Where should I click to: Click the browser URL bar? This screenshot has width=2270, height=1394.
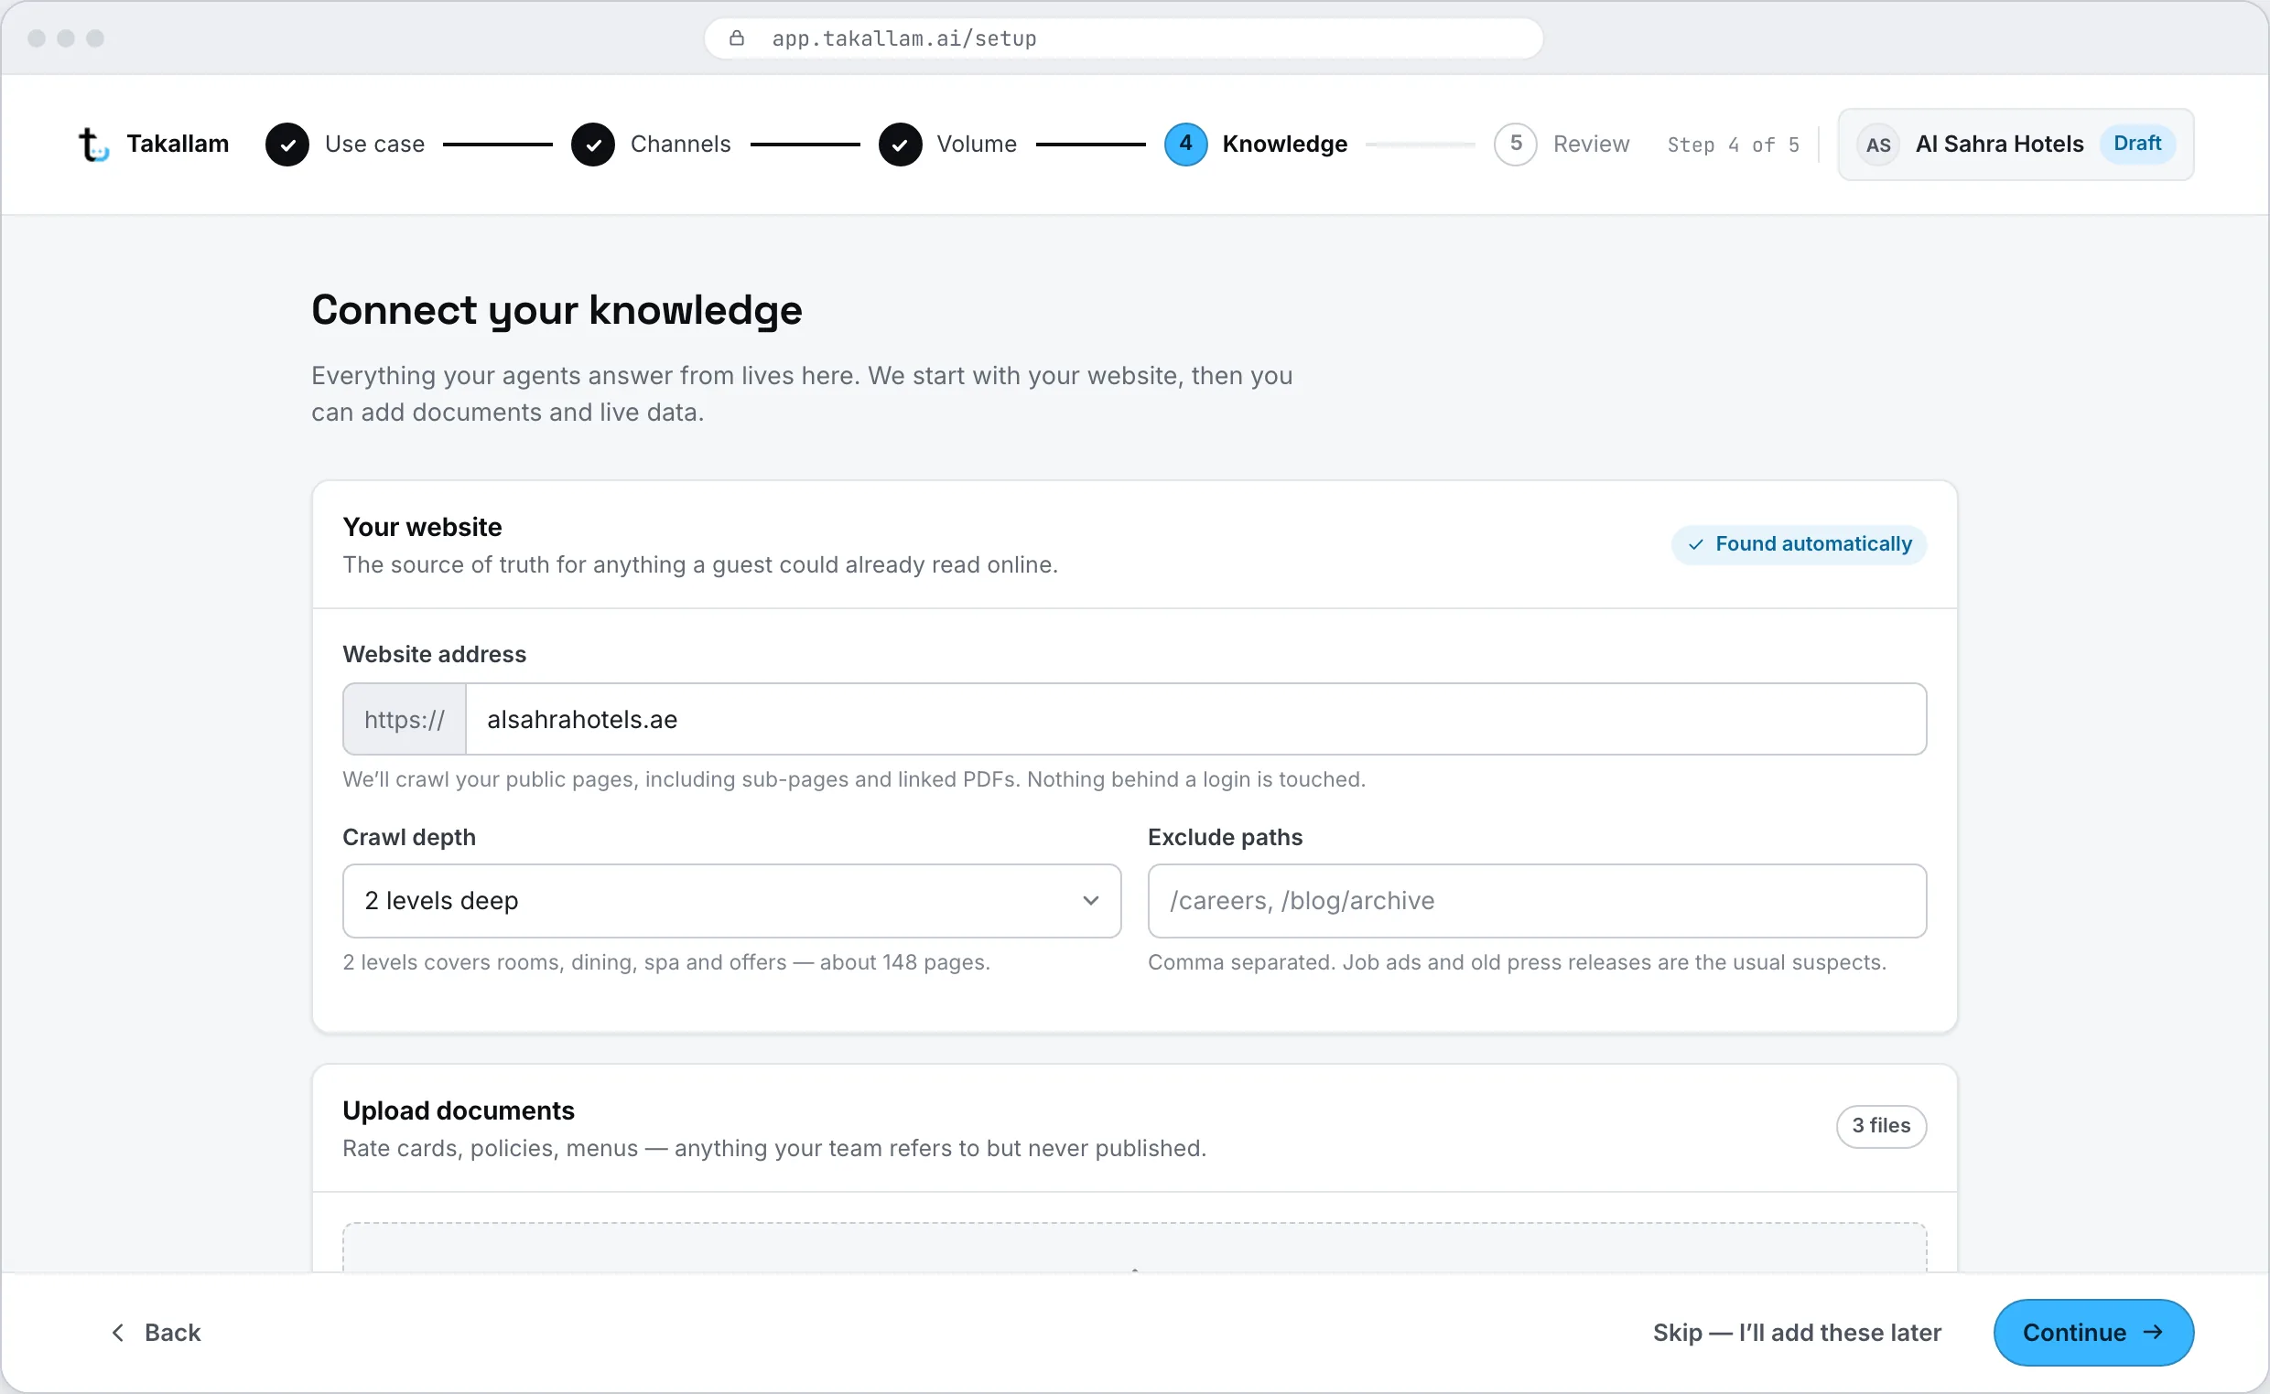(1122, 38)
